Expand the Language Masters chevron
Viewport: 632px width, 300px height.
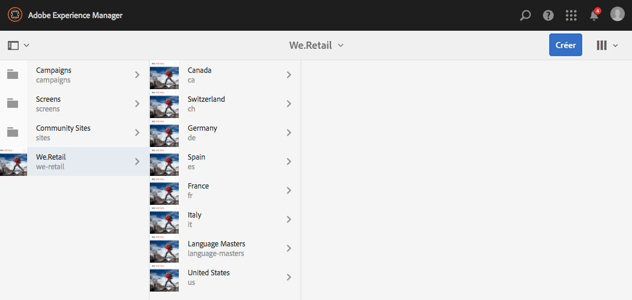(x=289, y=248)
